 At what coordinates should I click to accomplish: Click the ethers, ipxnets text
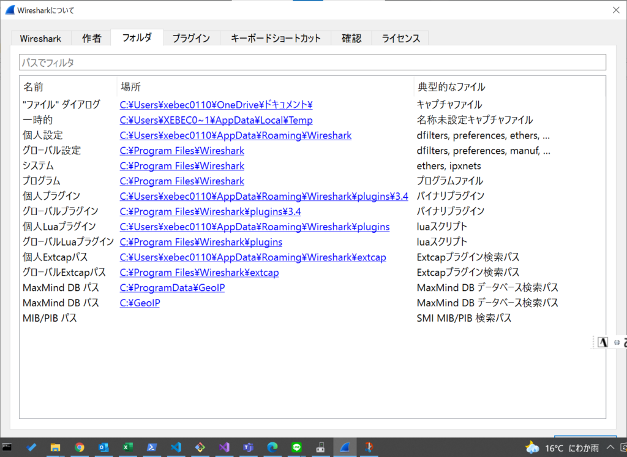(x=449, y=165)
